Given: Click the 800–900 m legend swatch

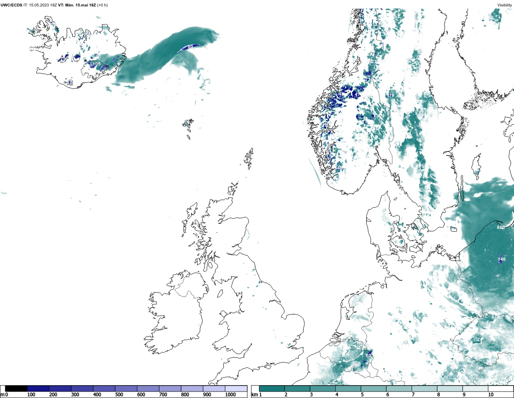Looking at the screenshot, I should click(x=192, y=388).
